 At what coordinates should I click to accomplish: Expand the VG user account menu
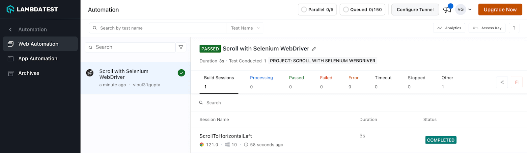464,10
